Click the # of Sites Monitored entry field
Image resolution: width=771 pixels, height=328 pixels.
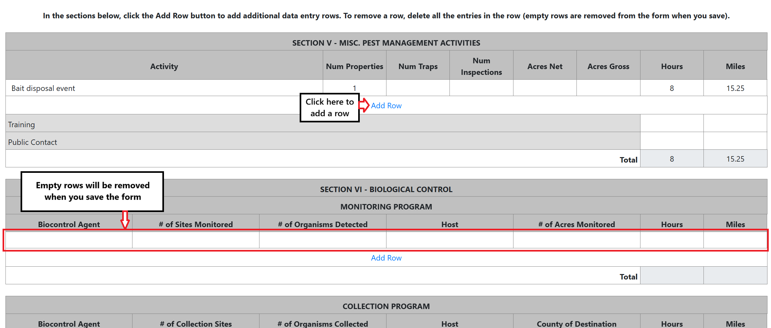(x=195, y=240)
